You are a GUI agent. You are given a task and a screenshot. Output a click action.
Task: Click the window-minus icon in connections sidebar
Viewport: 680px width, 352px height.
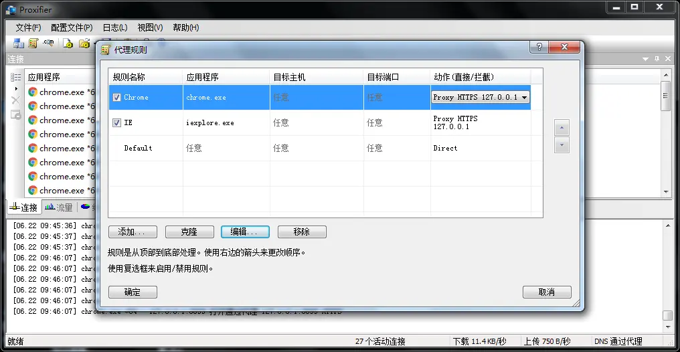click(15, 115)
